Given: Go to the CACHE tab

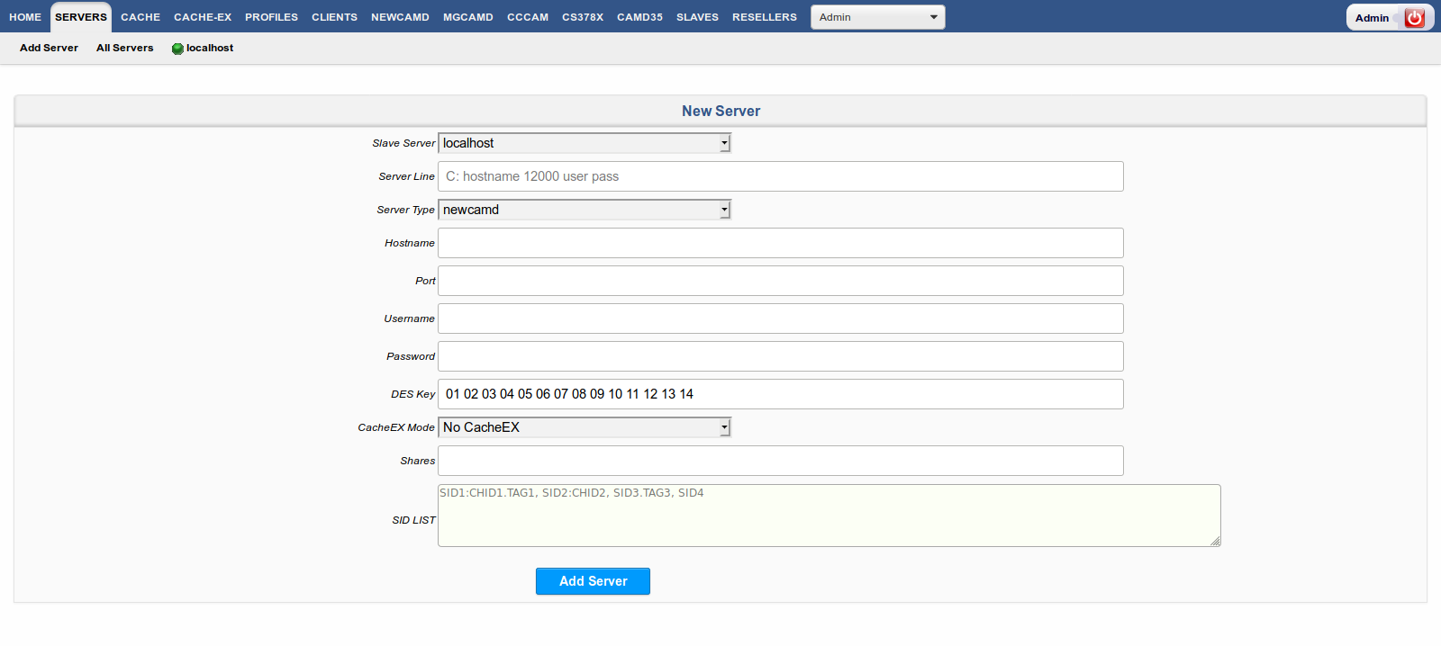Looking at the screenshot, I should point(140,17).
